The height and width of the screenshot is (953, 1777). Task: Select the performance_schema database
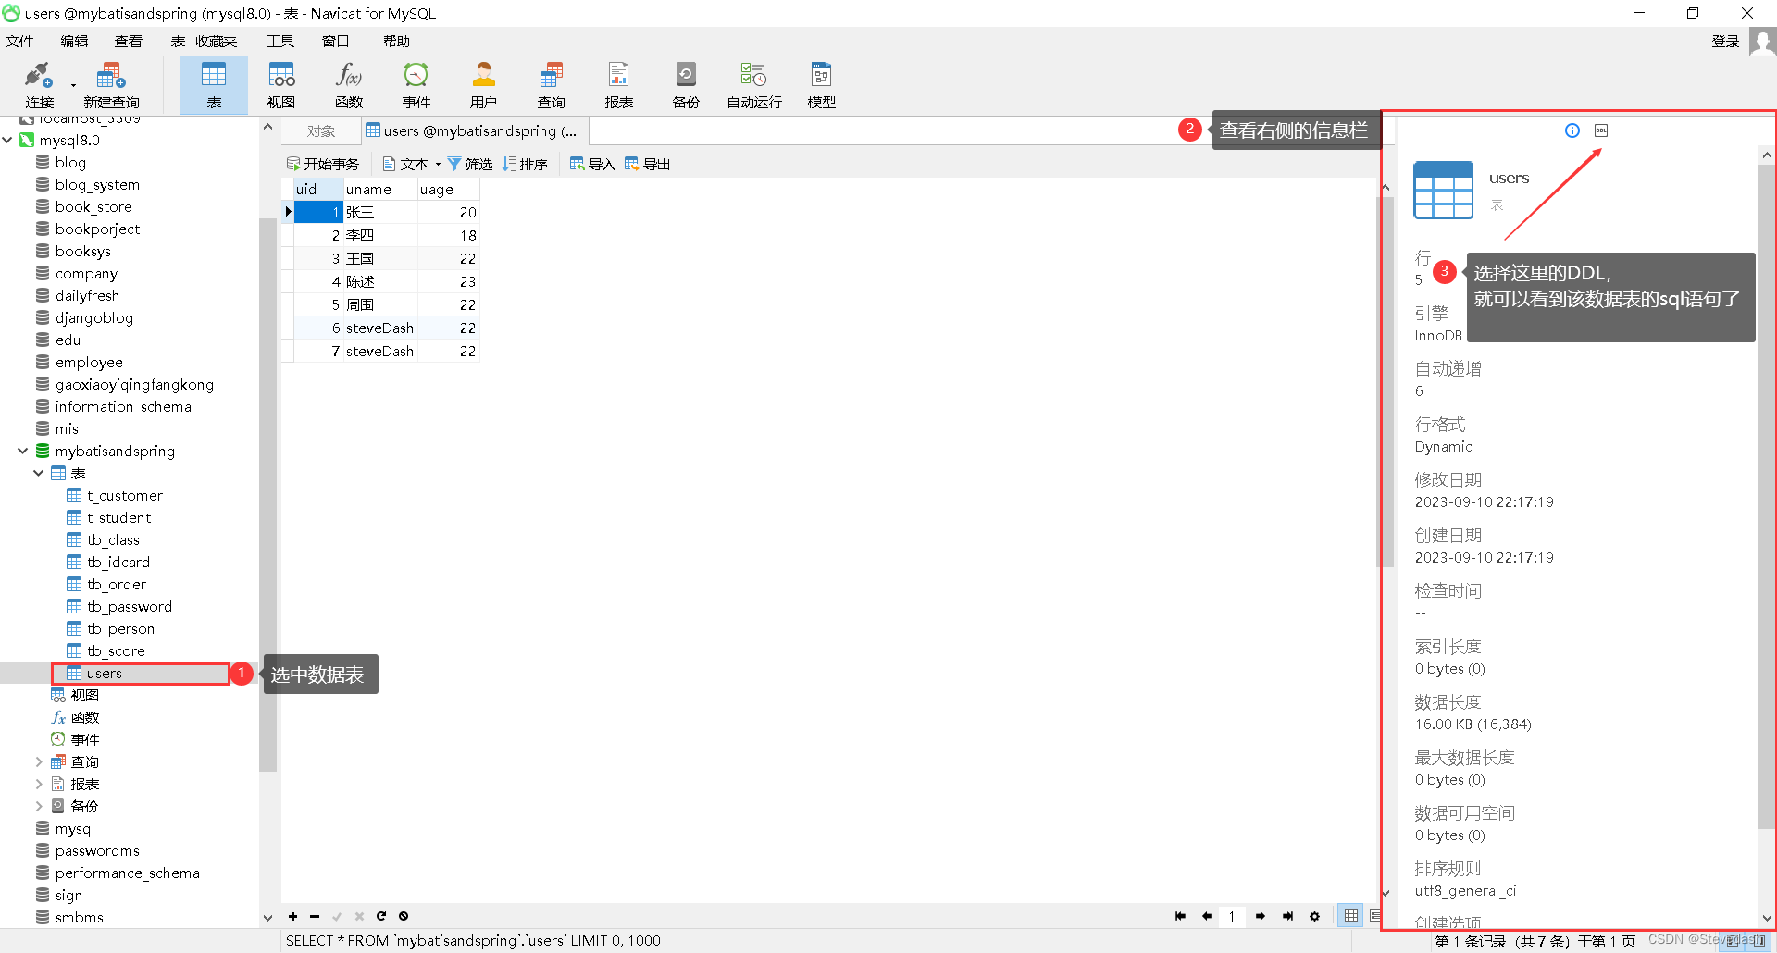point(127,873)
